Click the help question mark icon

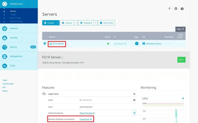coord(182,9)
